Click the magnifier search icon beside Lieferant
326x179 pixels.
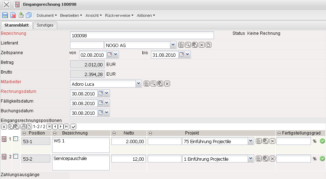(x=188, y=45)
